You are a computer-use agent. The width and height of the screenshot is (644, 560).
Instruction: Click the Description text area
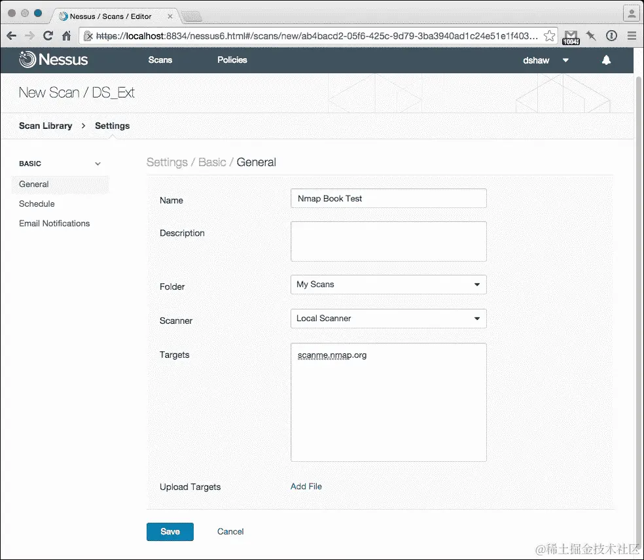click(389, 241)
